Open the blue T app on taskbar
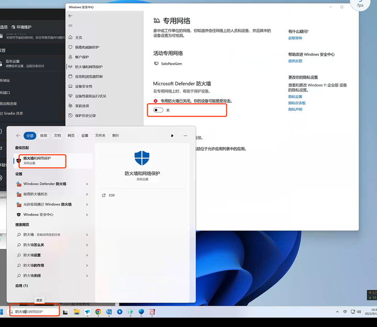 tap(87, 312)
